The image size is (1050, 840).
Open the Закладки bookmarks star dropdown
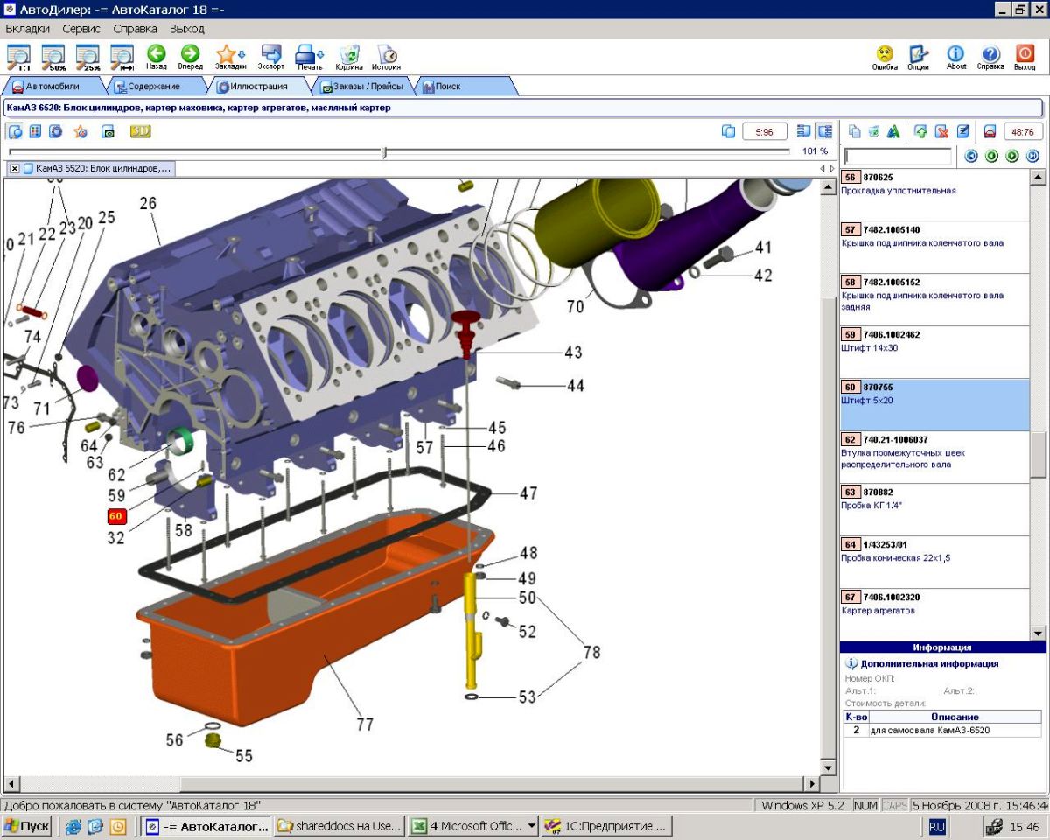point(230,58)
